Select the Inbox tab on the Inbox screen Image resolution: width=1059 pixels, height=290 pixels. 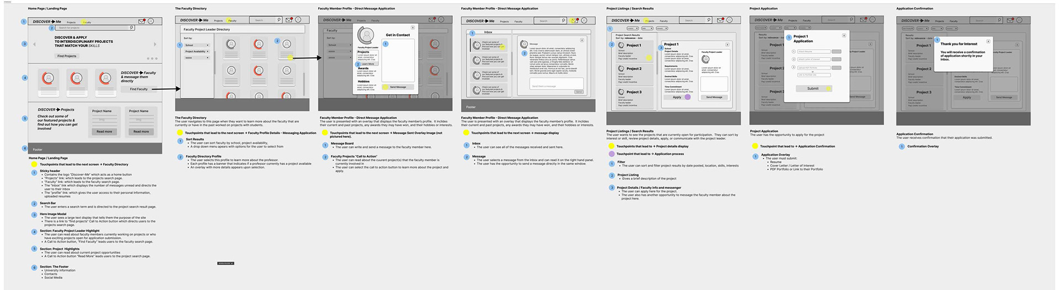coord(488,32)
